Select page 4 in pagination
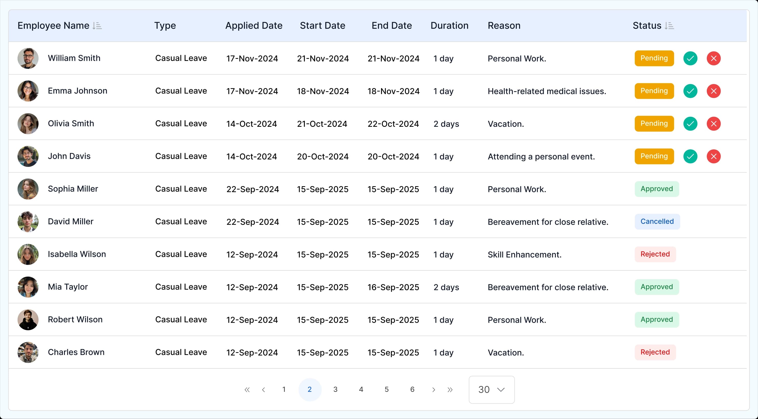The width and height of the screenshot is (758, 419). (x=361, y=389)
